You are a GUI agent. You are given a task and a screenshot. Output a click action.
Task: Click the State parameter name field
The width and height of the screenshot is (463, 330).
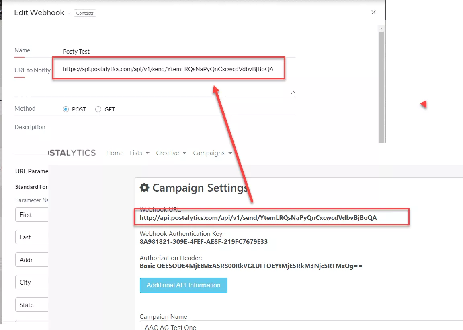pyautogui.click(x=32, y=305)
